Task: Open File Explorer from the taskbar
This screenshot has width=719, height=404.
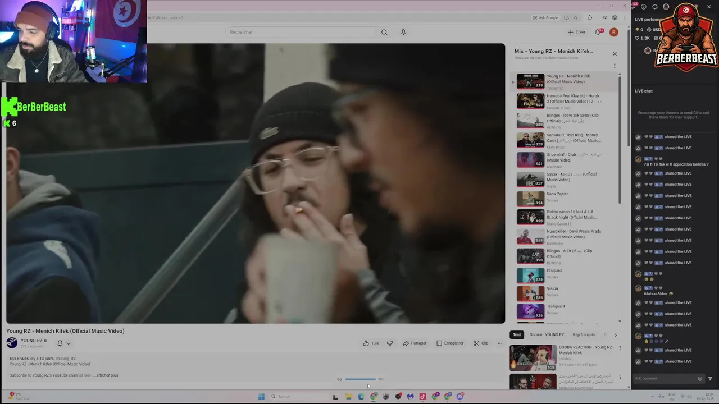Action: pos(348,397)
